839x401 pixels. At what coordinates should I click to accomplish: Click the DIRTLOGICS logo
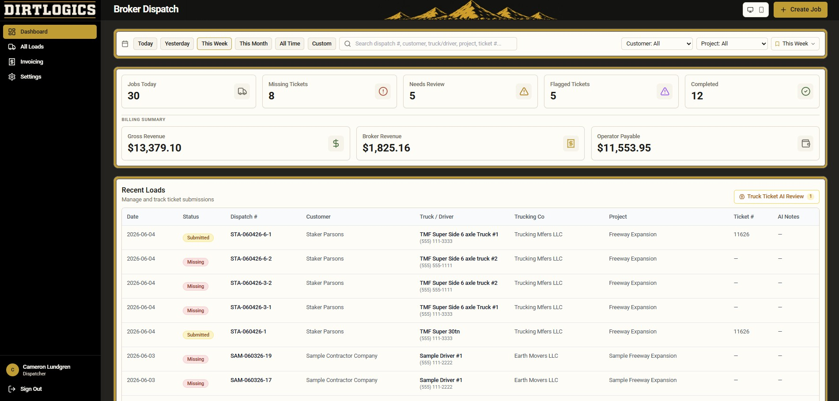coord(50,10)
